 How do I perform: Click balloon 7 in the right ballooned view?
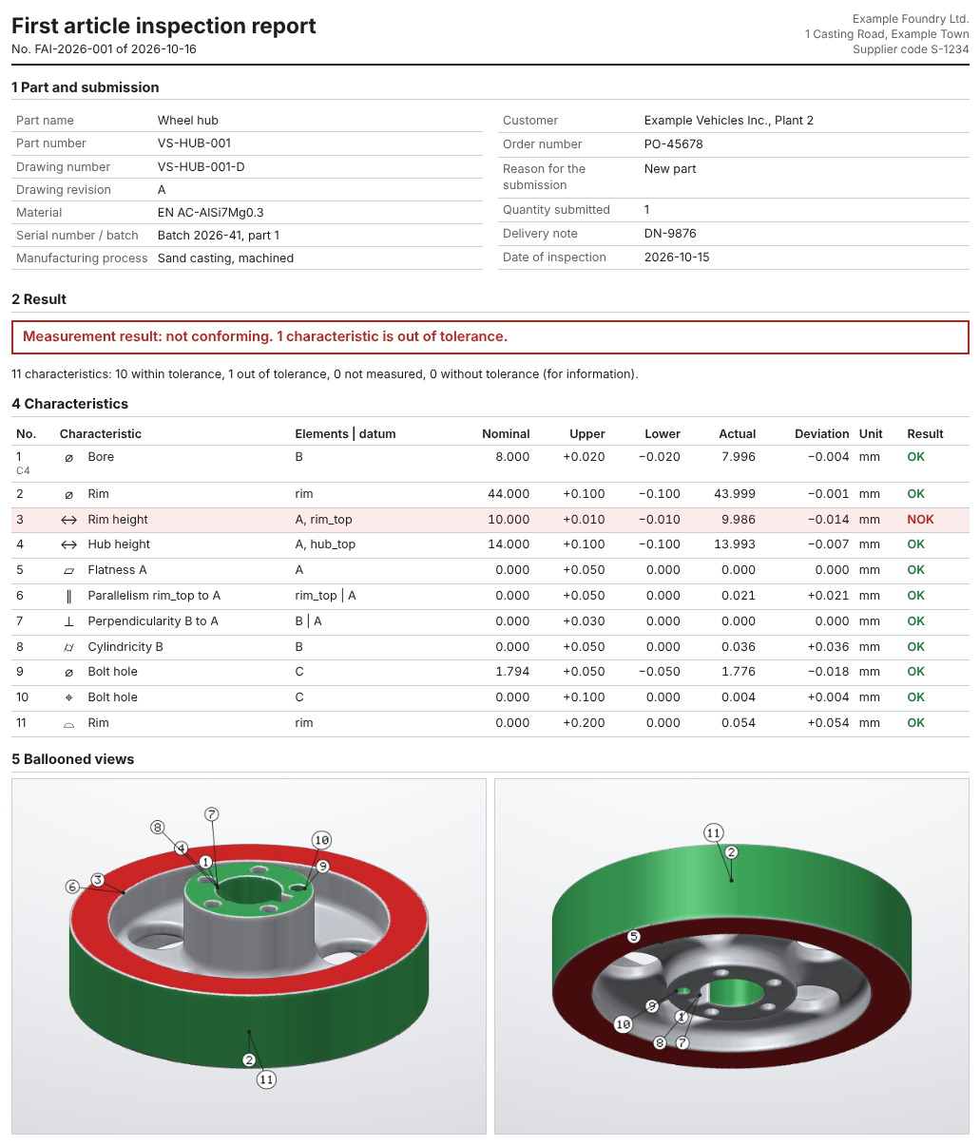click(x=682, y=1042)
